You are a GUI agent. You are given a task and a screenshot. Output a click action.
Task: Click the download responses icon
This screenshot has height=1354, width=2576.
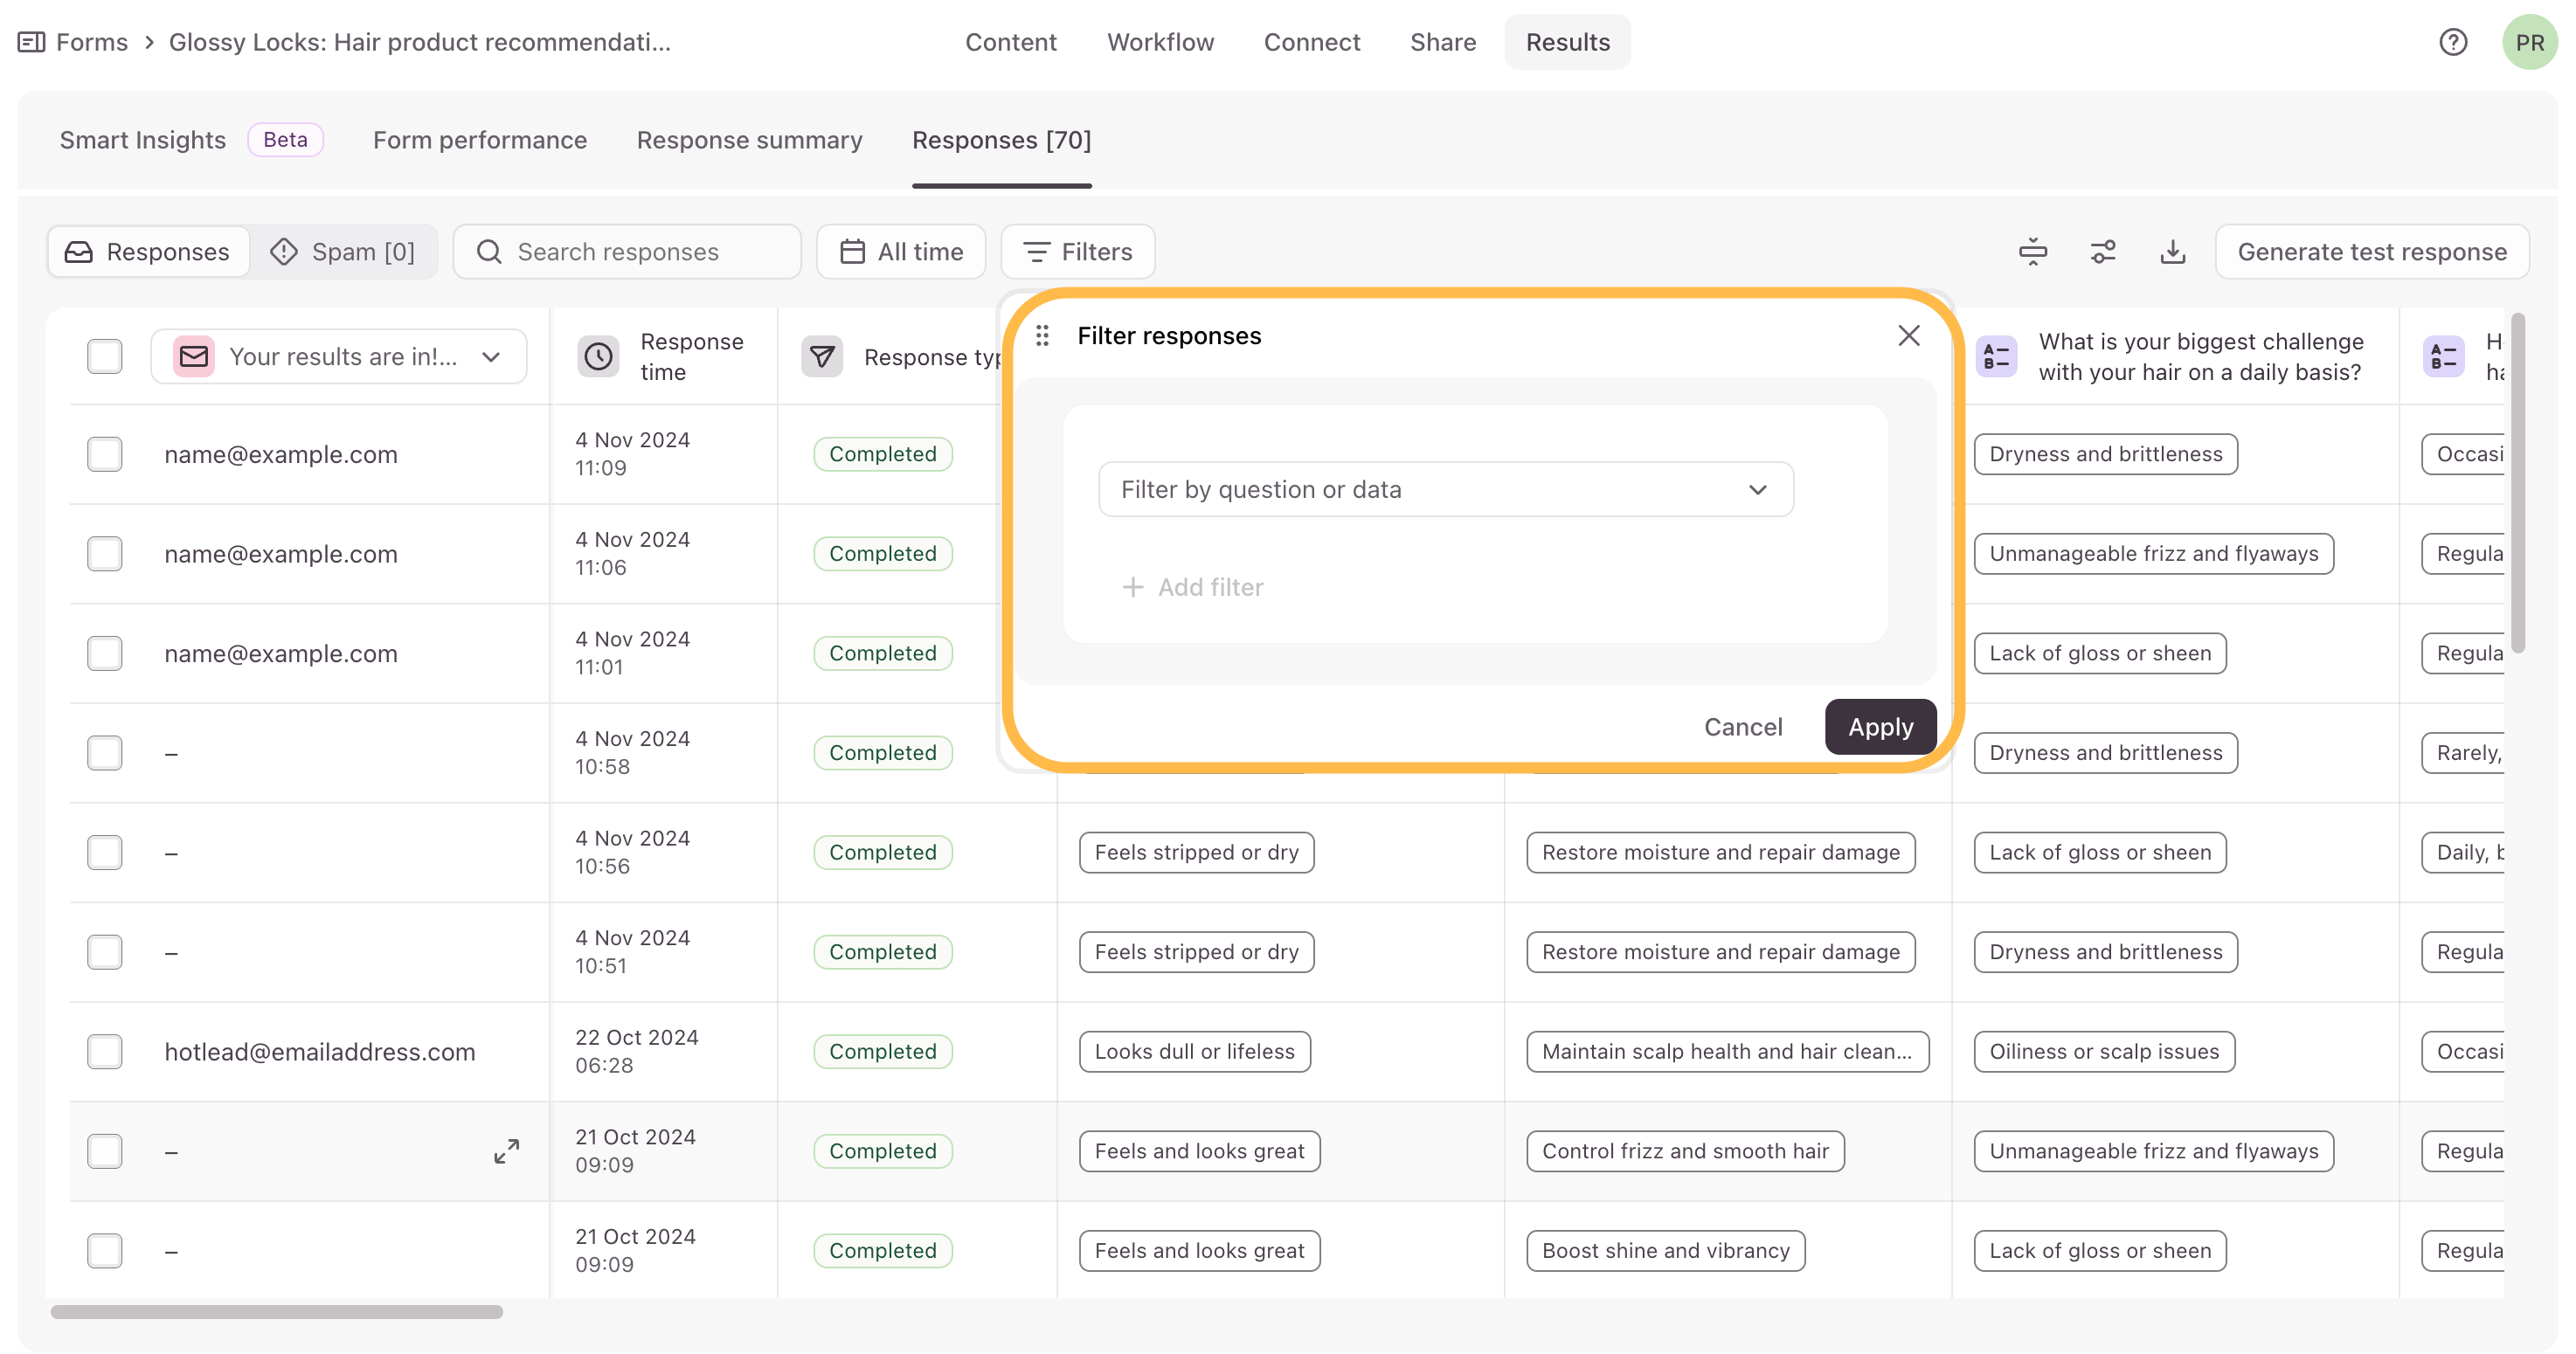(2172, 252)
